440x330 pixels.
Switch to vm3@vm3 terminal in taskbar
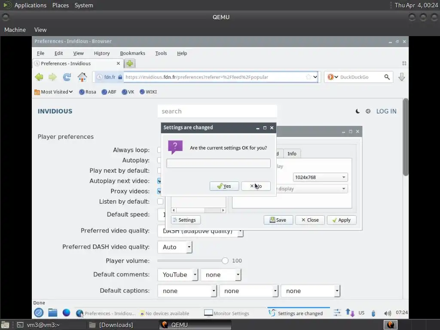[39, 325]
